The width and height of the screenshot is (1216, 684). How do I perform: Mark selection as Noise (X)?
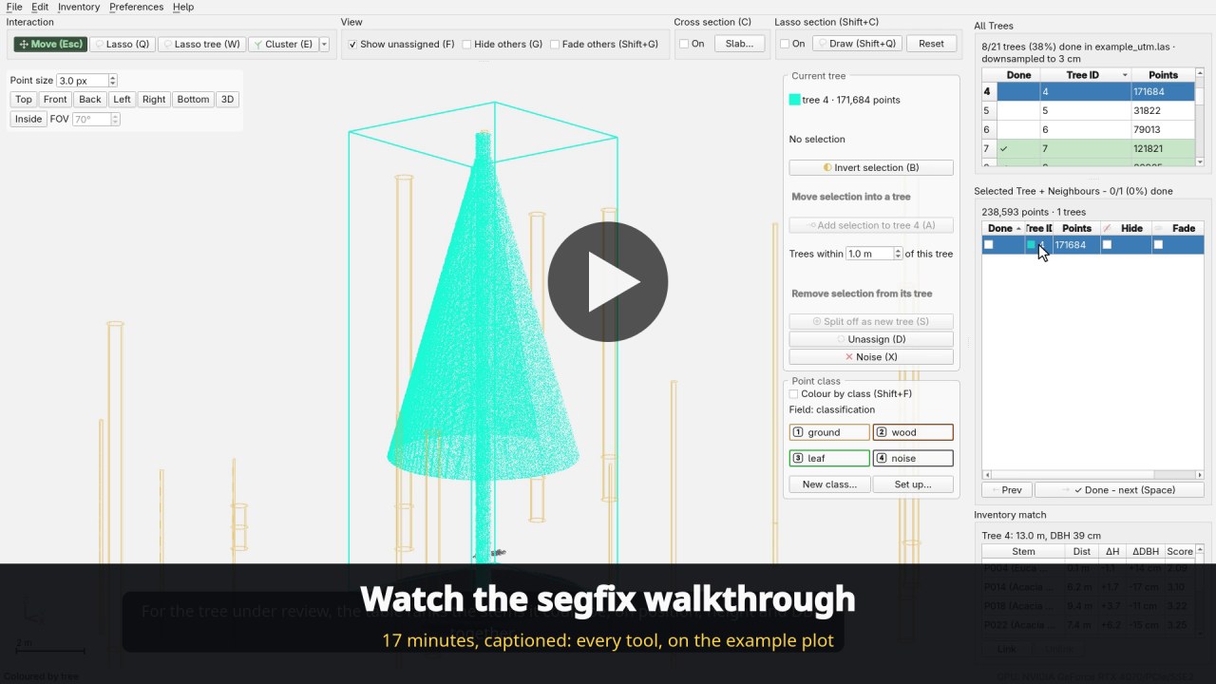click(871, 357)
